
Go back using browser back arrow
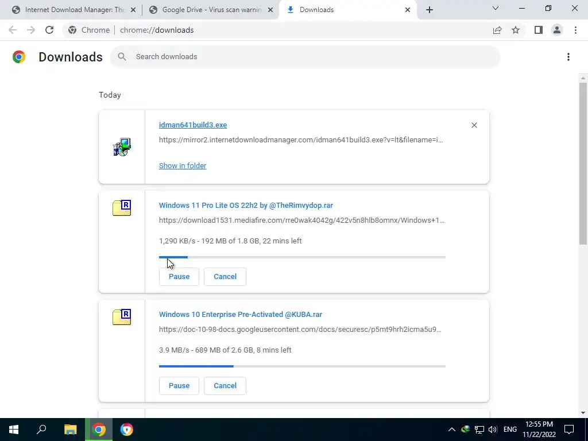tap(13, 30)
